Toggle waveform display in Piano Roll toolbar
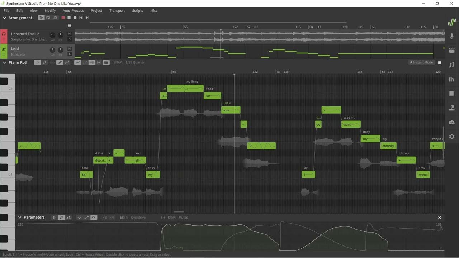Screen dimensions: 459x258 pyautogui.click(x=92, y=62)
